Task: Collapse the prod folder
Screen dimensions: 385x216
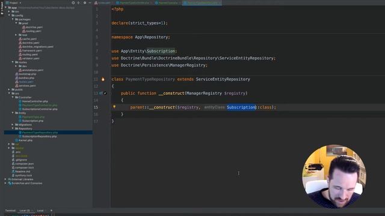Action: click(16, 23)
